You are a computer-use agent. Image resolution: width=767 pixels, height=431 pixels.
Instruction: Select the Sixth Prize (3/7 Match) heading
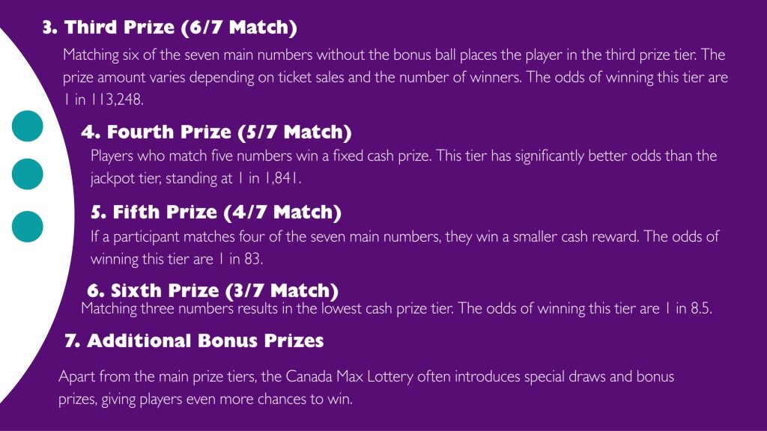pyautogui.click(x=212, y=291)
